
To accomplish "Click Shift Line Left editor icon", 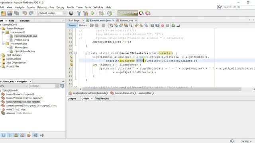I will click(152, 25).
